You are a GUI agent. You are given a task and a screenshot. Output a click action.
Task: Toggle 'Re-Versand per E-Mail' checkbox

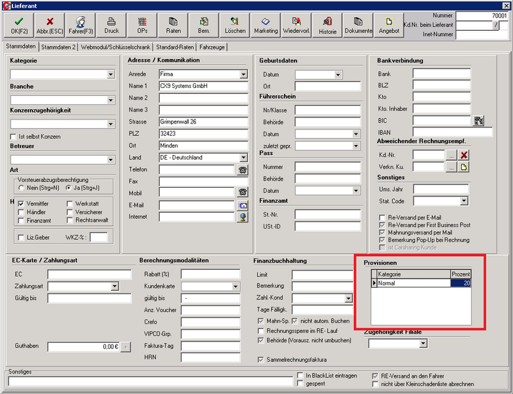tap(382, 217)
